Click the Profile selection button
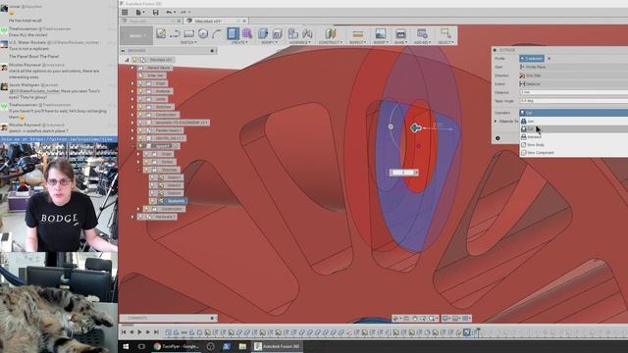Viewport: 628px width, 353px height. pyautogui.click(x=532, y=59)
